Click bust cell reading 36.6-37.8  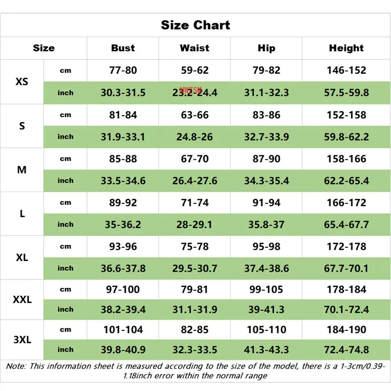[x=123, y=268]
